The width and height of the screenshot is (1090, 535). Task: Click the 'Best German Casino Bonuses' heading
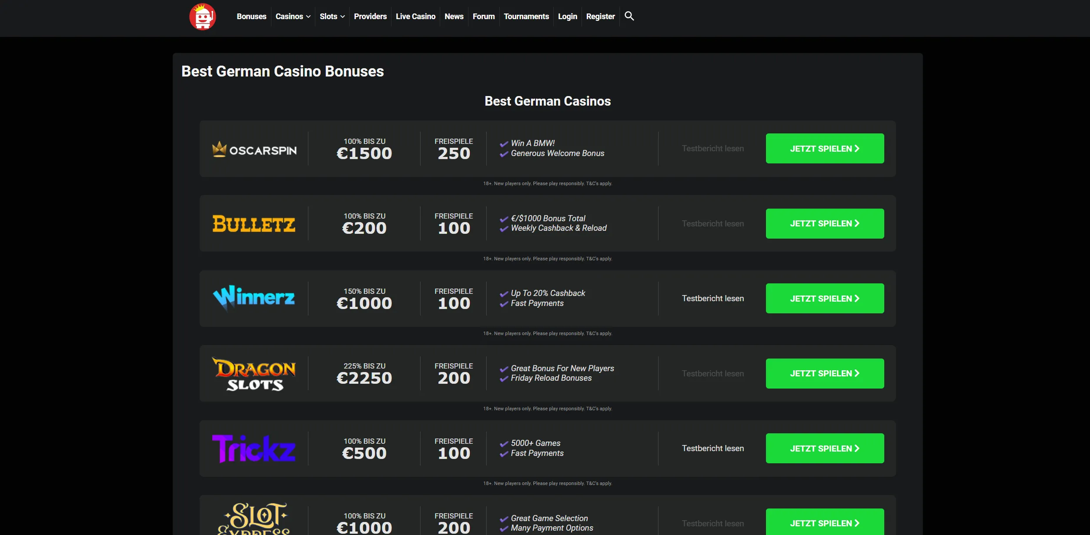[283, 71]
